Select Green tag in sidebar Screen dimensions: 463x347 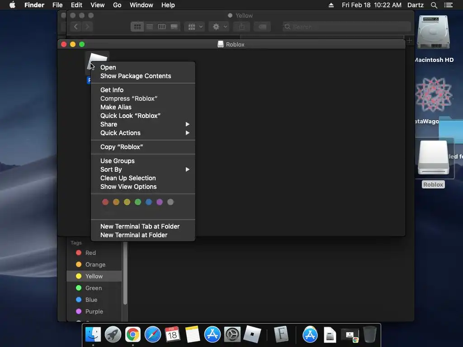pyautogui.click(x=94, y=288)
